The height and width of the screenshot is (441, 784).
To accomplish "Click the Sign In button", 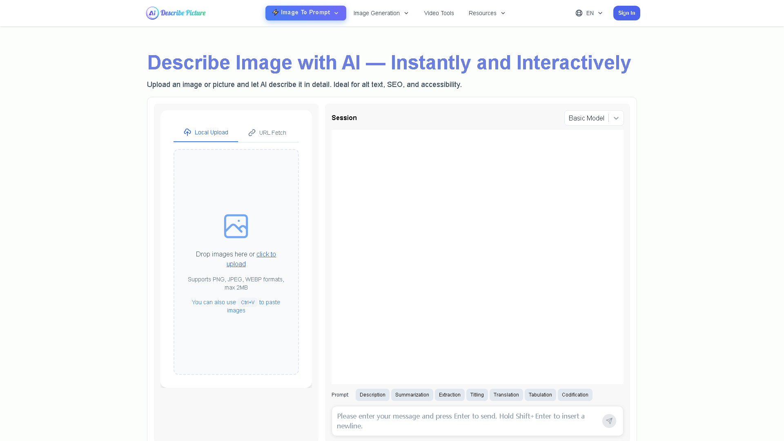I will [626, 13].
